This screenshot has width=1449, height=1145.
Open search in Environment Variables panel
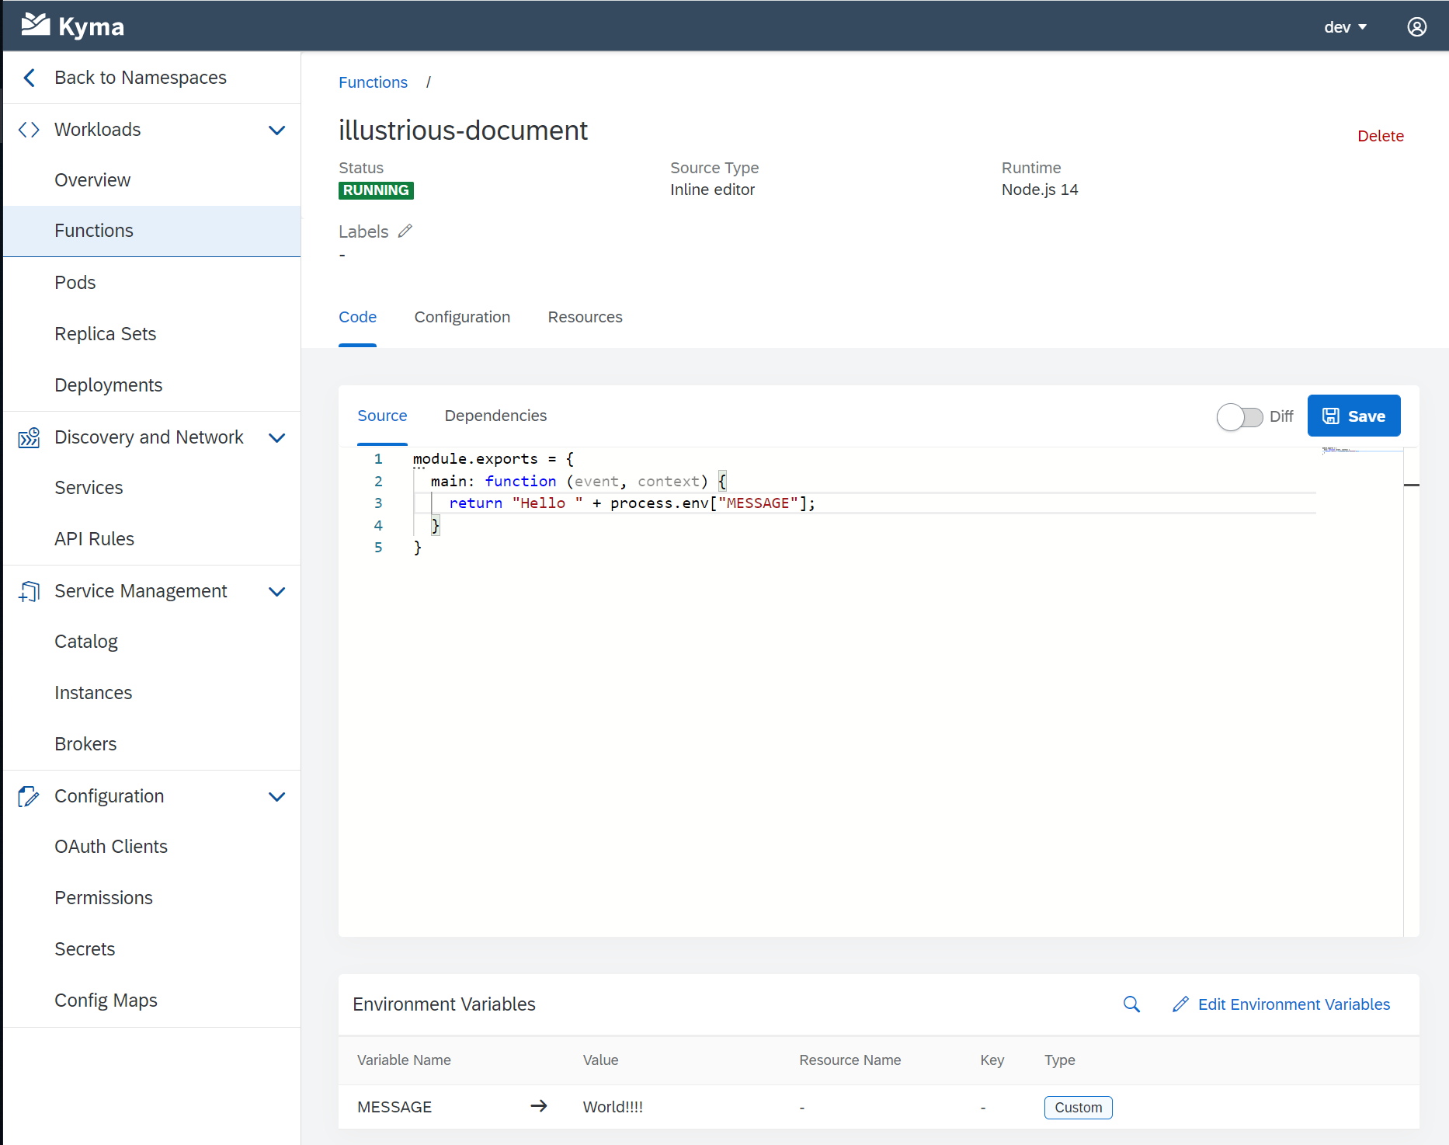(1131, 1004)
